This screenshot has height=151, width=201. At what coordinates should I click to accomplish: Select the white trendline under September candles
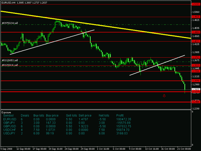(x=52, y=42)
